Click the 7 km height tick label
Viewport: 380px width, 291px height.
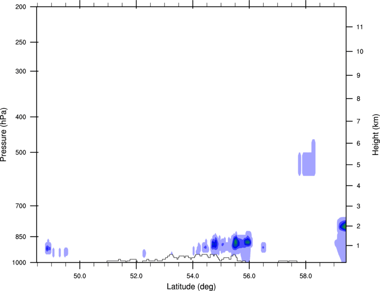(x=359, y=121)
